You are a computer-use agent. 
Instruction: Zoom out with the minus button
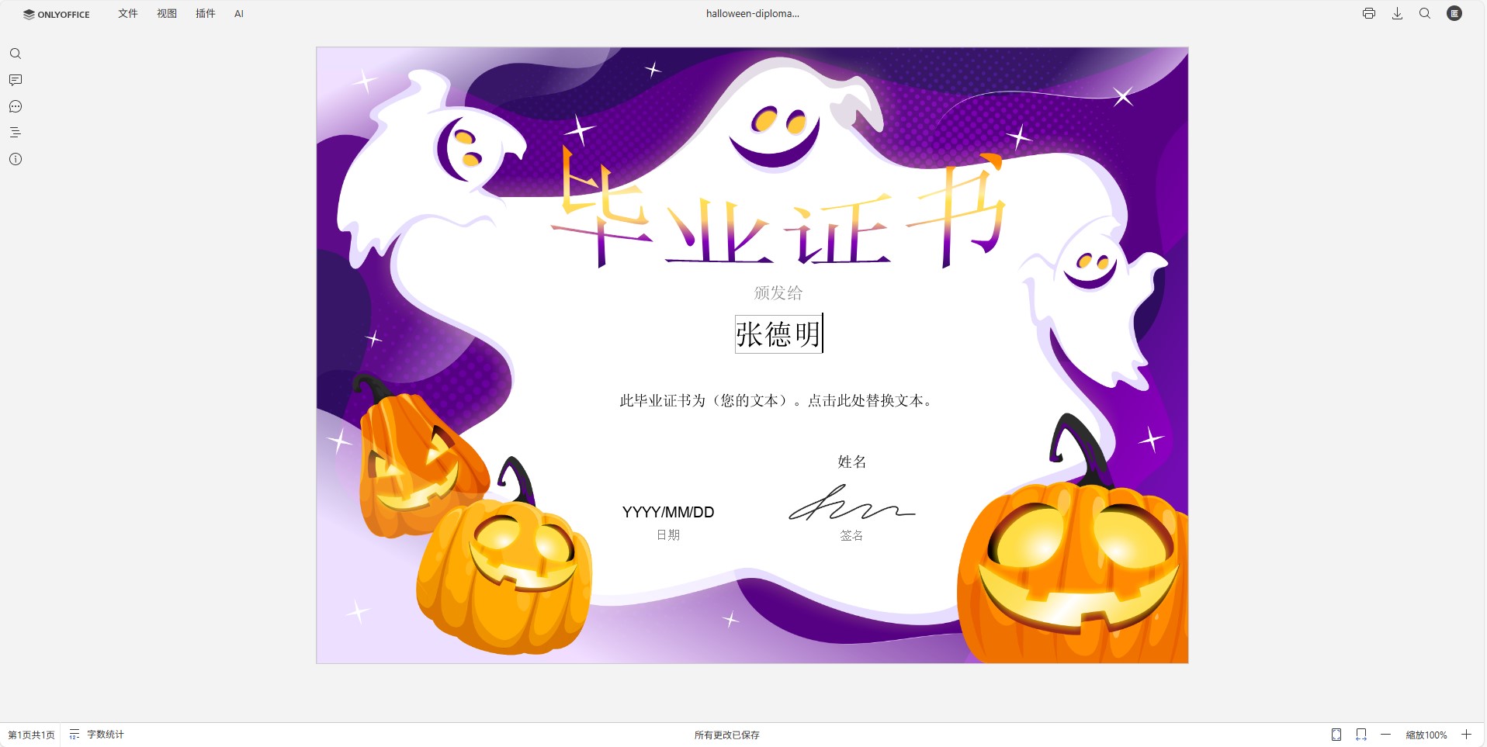[1385, 735]
